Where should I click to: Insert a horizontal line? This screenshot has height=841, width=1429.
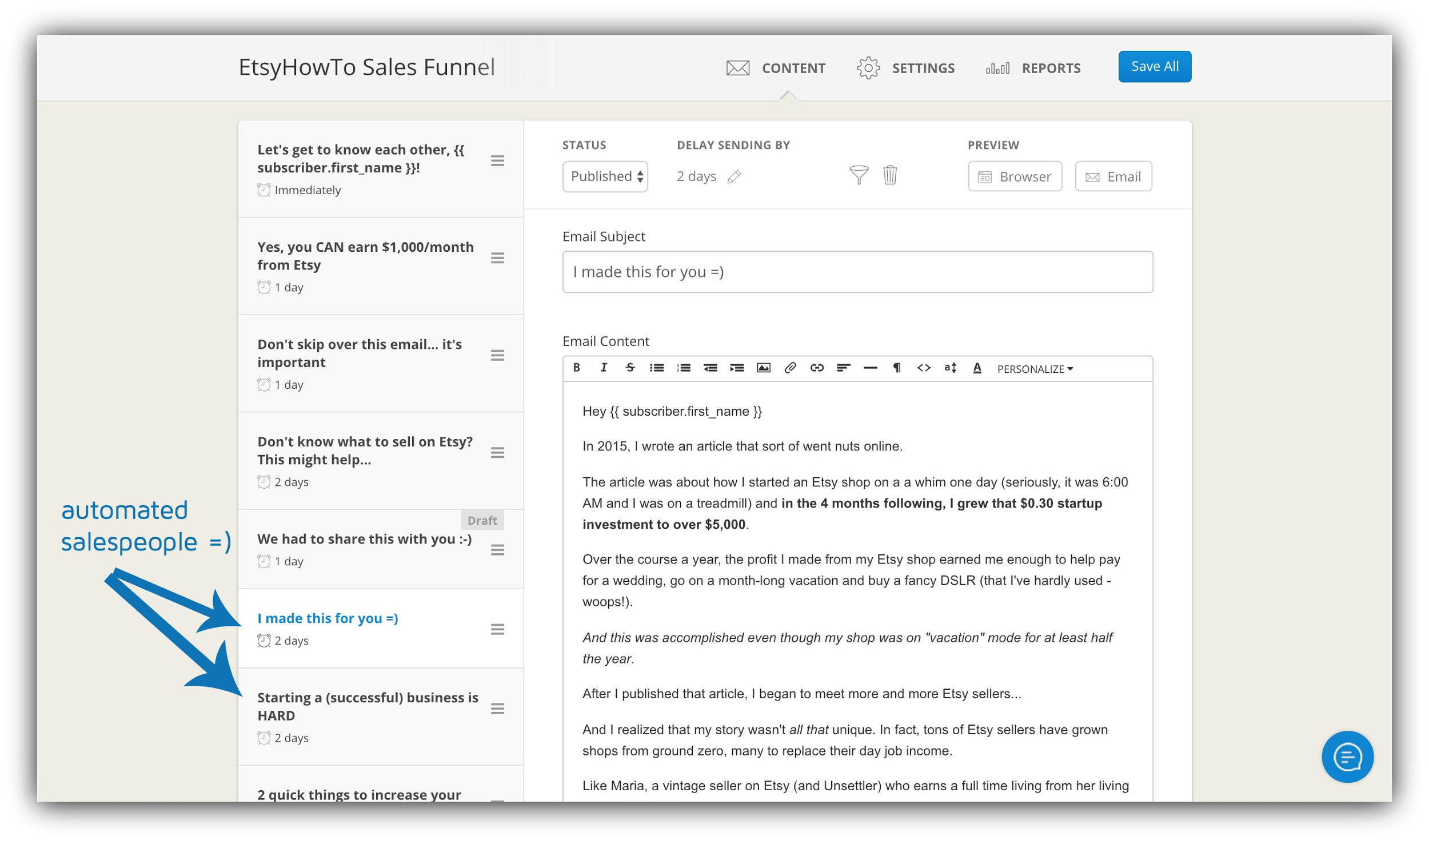(871, 368)
